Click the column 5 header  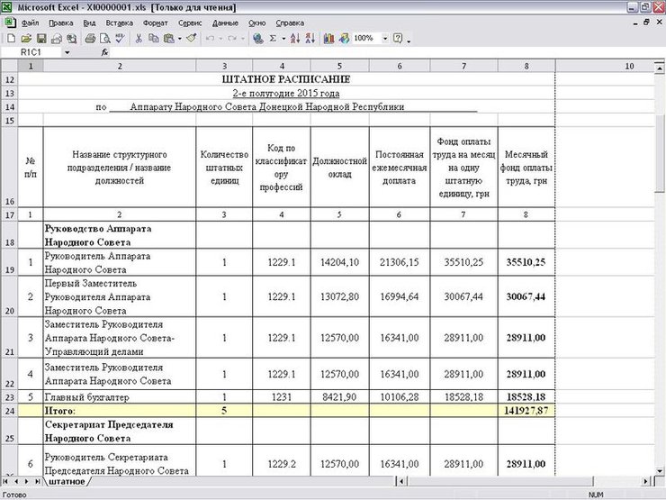(338, 67)
